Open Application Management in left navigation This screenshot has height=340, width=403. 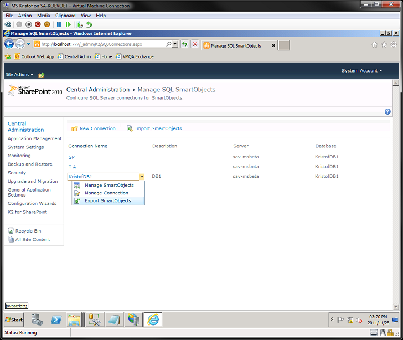click(x=35, y=138)
